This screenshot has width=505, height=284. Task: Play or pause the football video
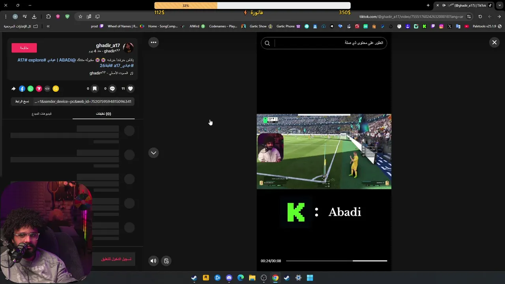click(x=324, y=151)
